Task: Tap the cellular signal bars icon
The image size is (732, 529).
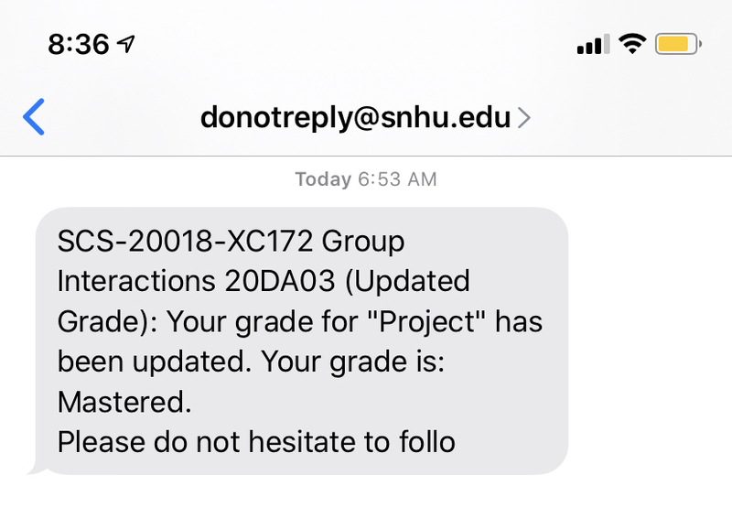Action: pos(593,44)
